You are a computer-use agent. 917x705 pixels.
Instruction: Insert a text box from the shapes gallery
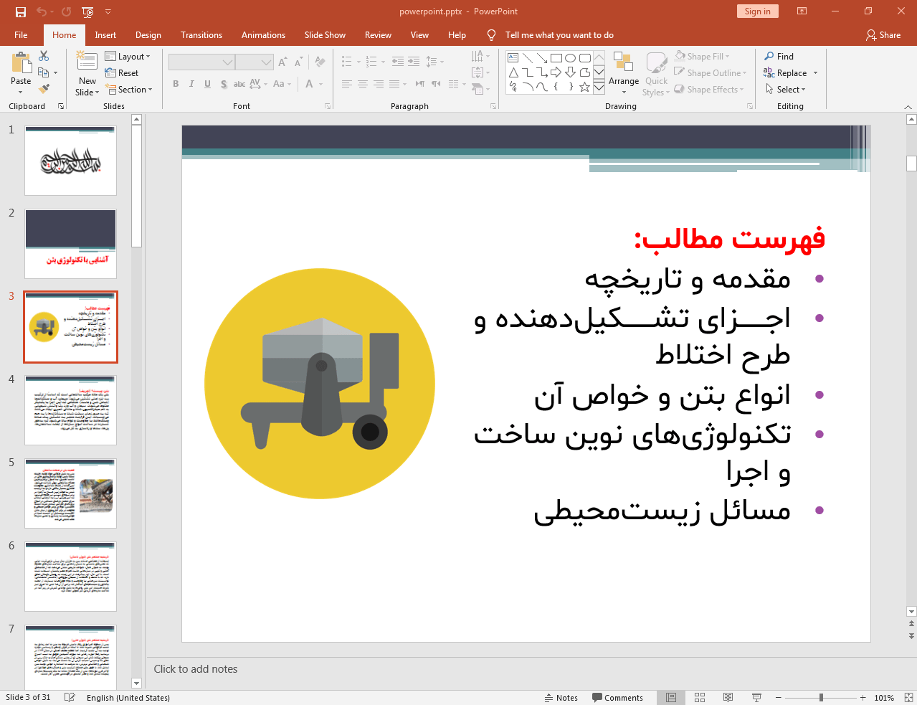click(x=512, y=57)
